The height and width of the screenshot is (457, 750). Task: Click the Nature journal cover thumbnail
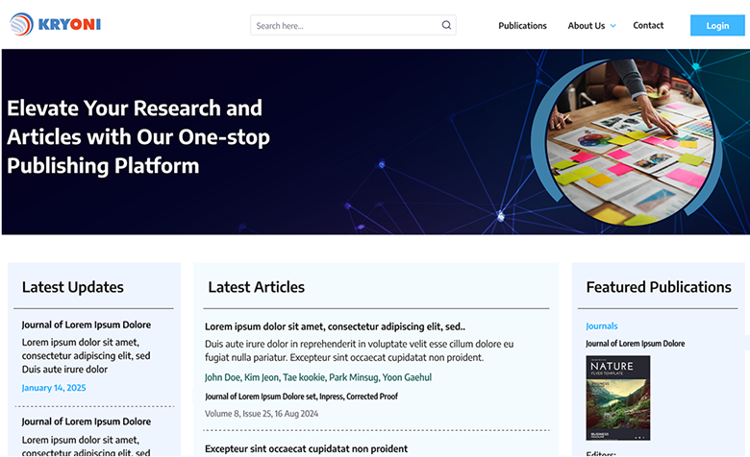click(x=618, y=397)
